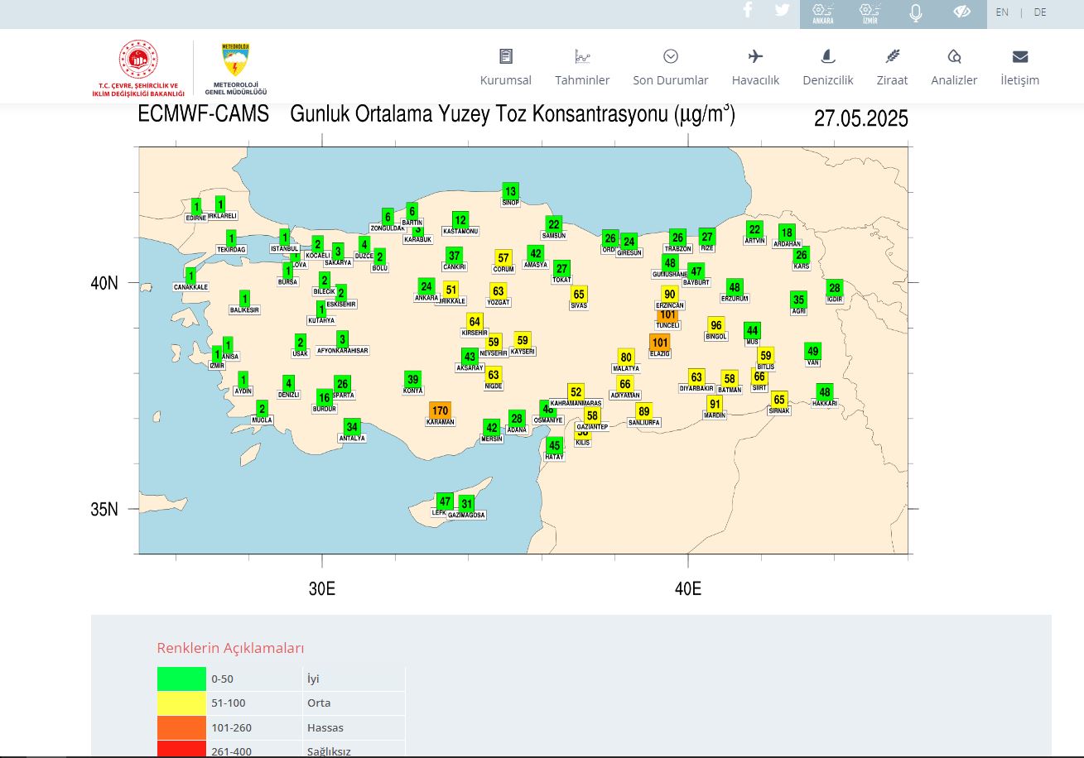
Task: Click the İyi legend label
Action: tap(313, 679)
